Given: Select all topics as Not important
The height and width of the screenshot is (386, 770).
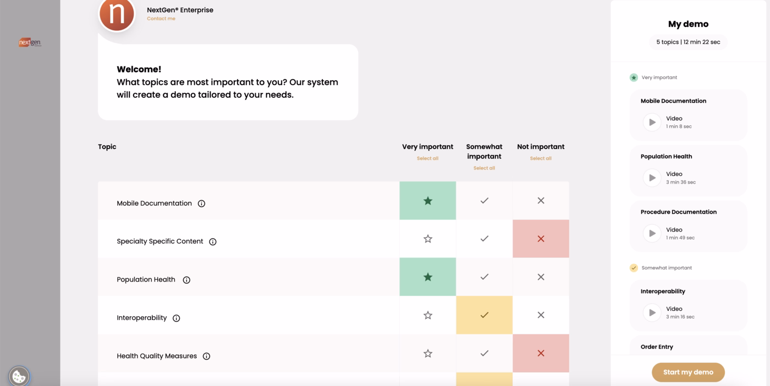Looking at the screenshot, I should [x=541, y=158].
